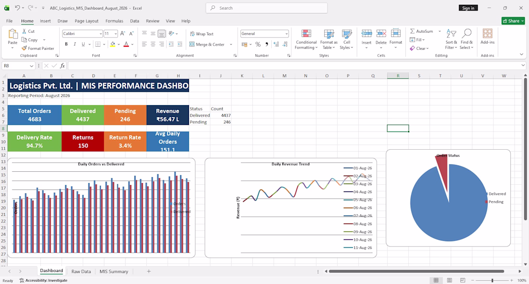Toggle center horizontal alignment
The height and width of the screenshot is (284, 529).
[153, 44]
